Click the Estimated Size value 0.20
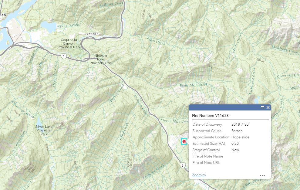 coord(235,144)
